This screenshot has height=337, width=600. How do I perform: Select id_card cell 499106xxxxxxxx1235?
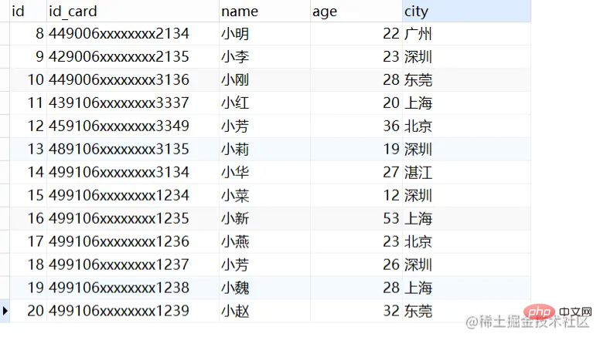click(133, 218)
